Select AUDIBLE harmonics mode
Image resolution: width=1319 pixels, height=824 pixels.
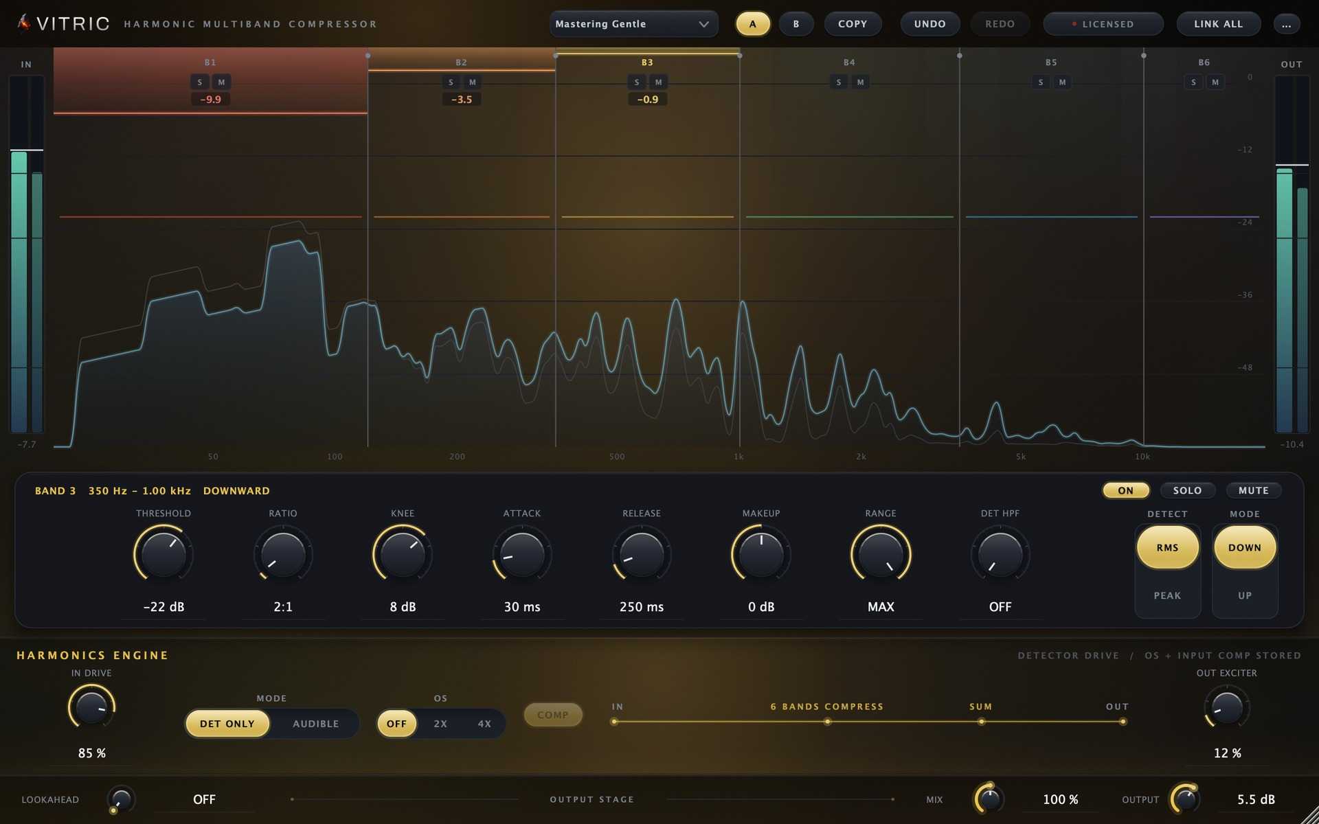click(316, 724)
